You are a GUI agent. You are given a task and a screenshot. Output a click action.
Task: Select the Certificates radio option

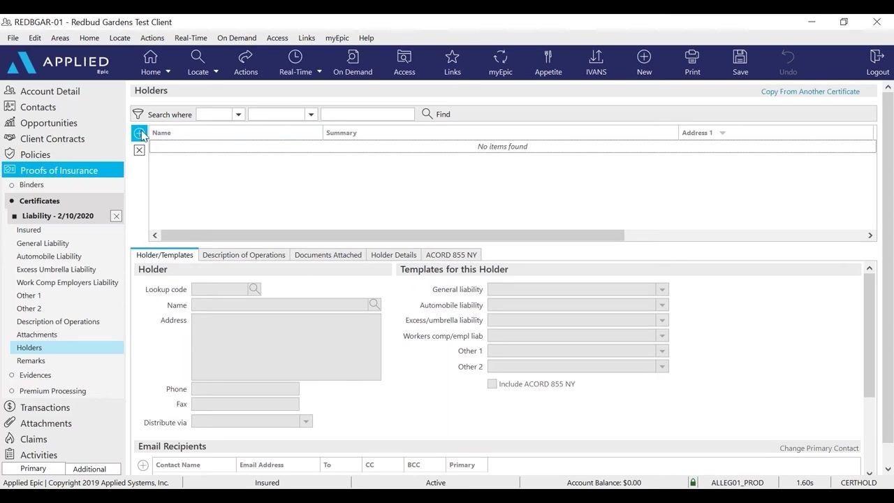[11, 201]
